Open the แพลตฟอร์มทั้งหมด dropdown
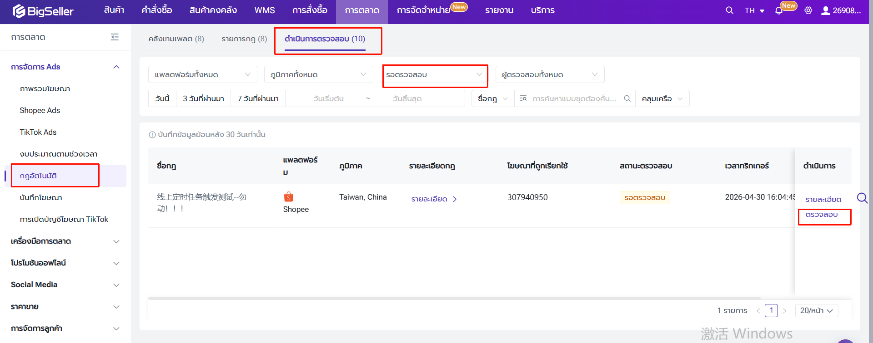The height and width of the screenshot is (343, 873). click(202, 74)
